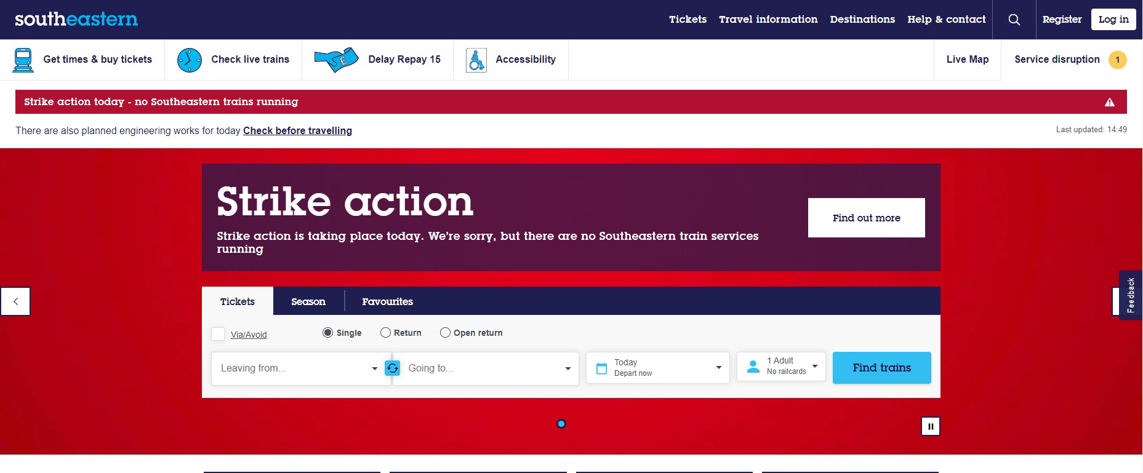Click the Find out more button

tap(866, 218)
